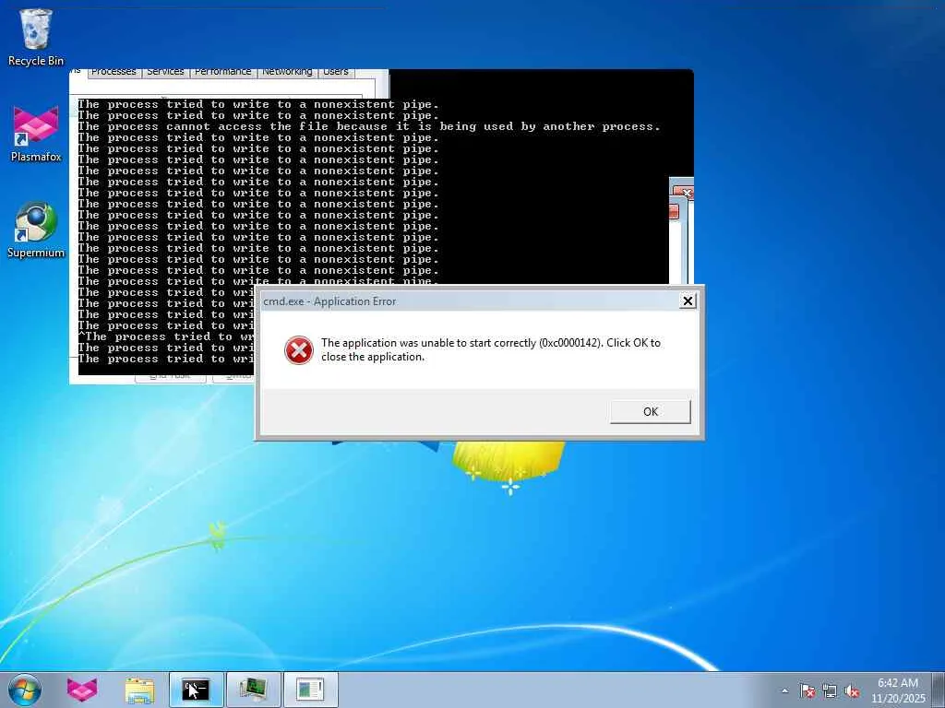Switch to Networking tab in Task Manager
The height and width of the screenshot is (708, 945).
[288, 72]
